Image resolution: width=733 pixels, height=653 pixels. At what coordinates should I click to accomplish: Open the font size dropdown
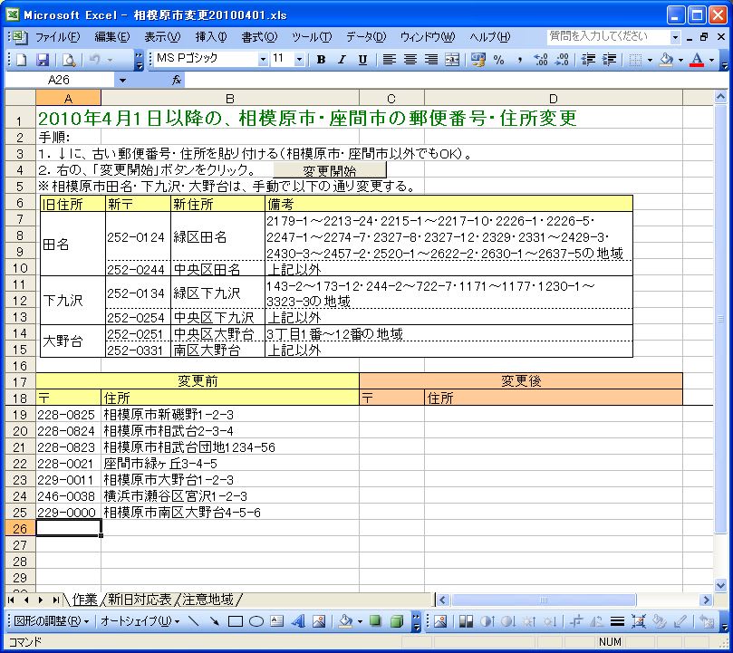click(302, 60)
